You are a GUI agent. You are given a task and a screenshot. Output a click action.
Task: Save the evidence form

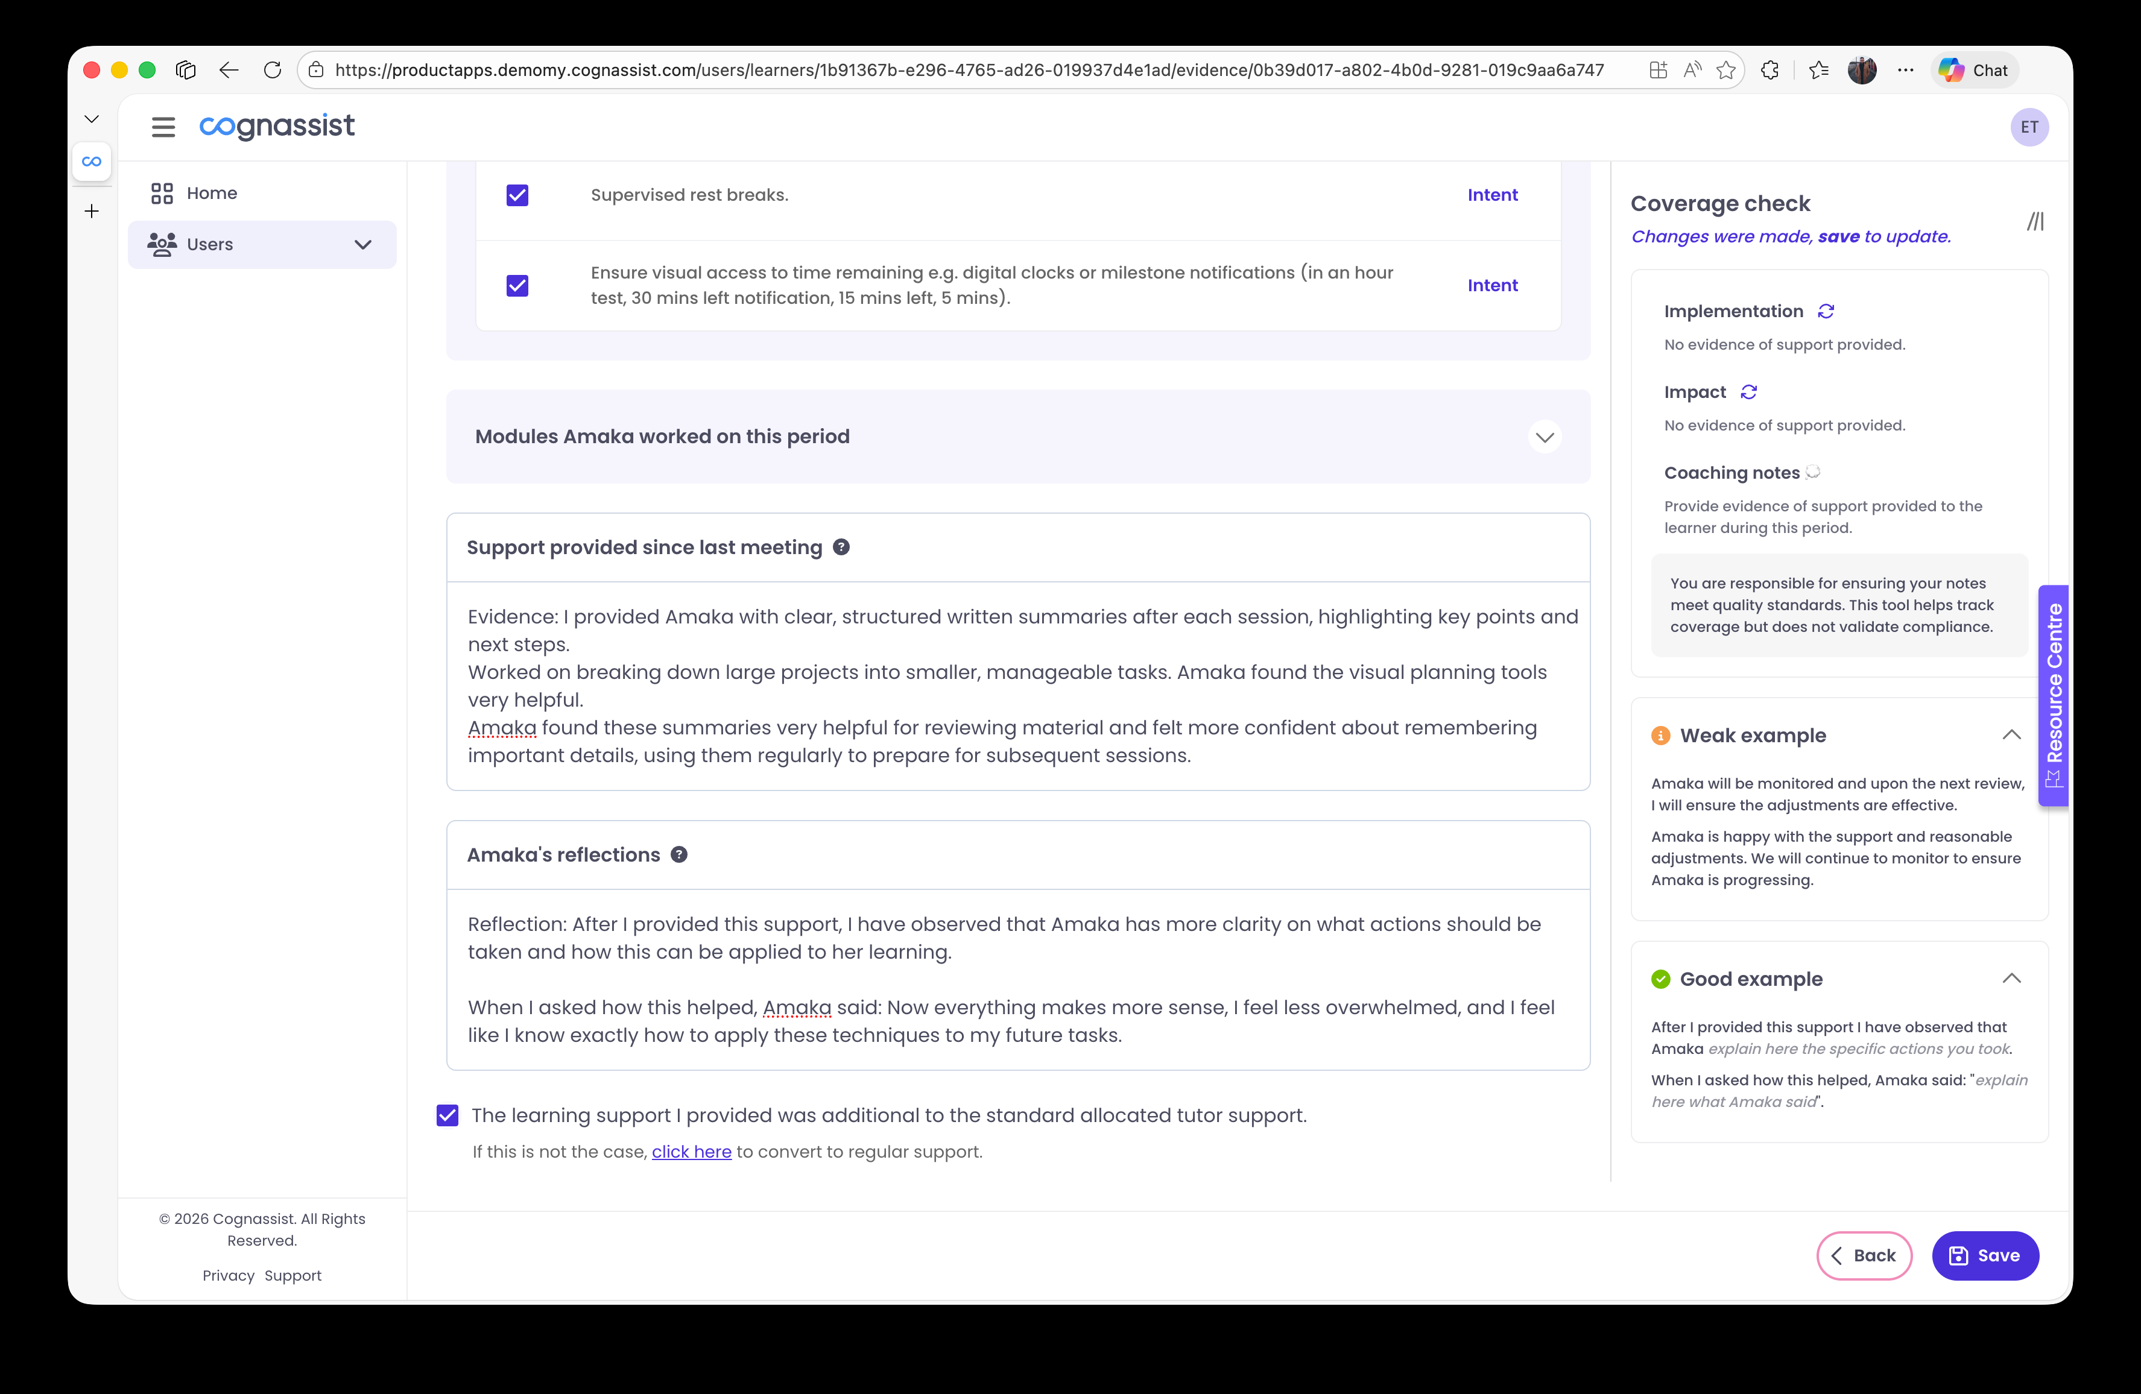tap(1985, 1255)
